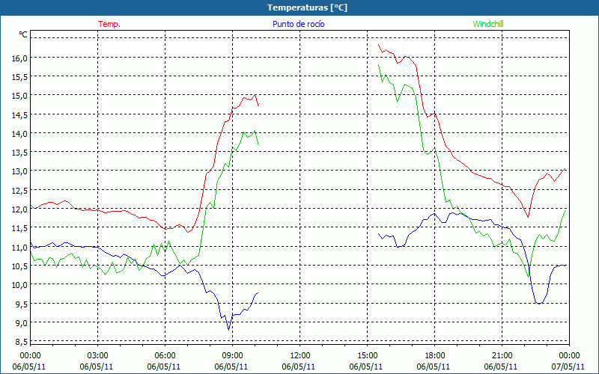Click the 11,5 y-axis value
This screenshot has width=599, height=374.
(20, 228)
